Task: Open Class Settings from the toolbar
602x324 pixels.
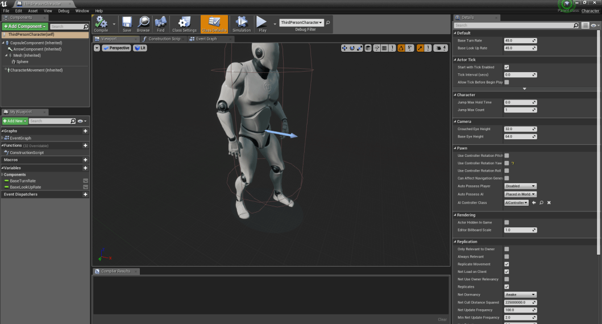Action: (184, 23)
